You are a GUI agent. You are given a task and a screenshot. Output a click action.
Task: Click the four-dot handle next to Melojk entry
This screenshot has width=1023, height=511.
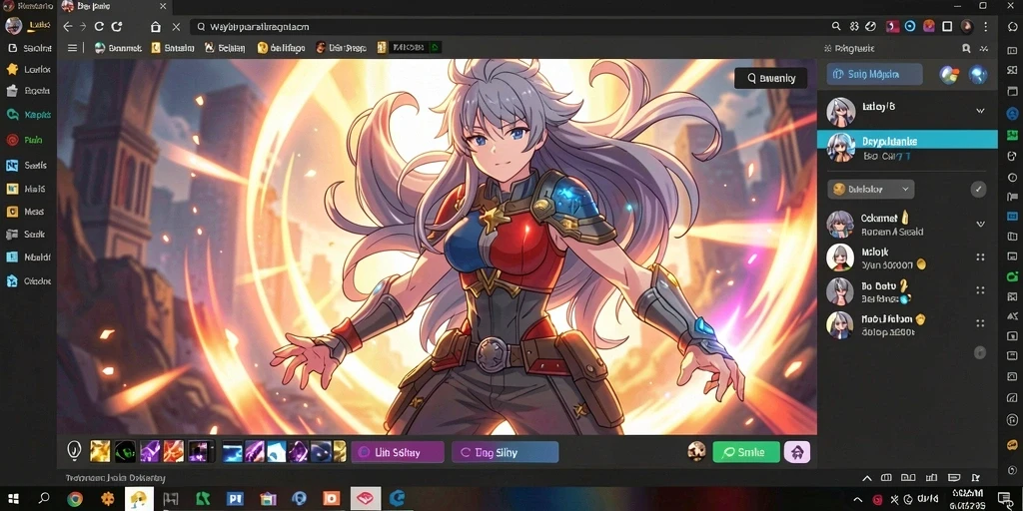pyautogui.click(x=980, y=257)
